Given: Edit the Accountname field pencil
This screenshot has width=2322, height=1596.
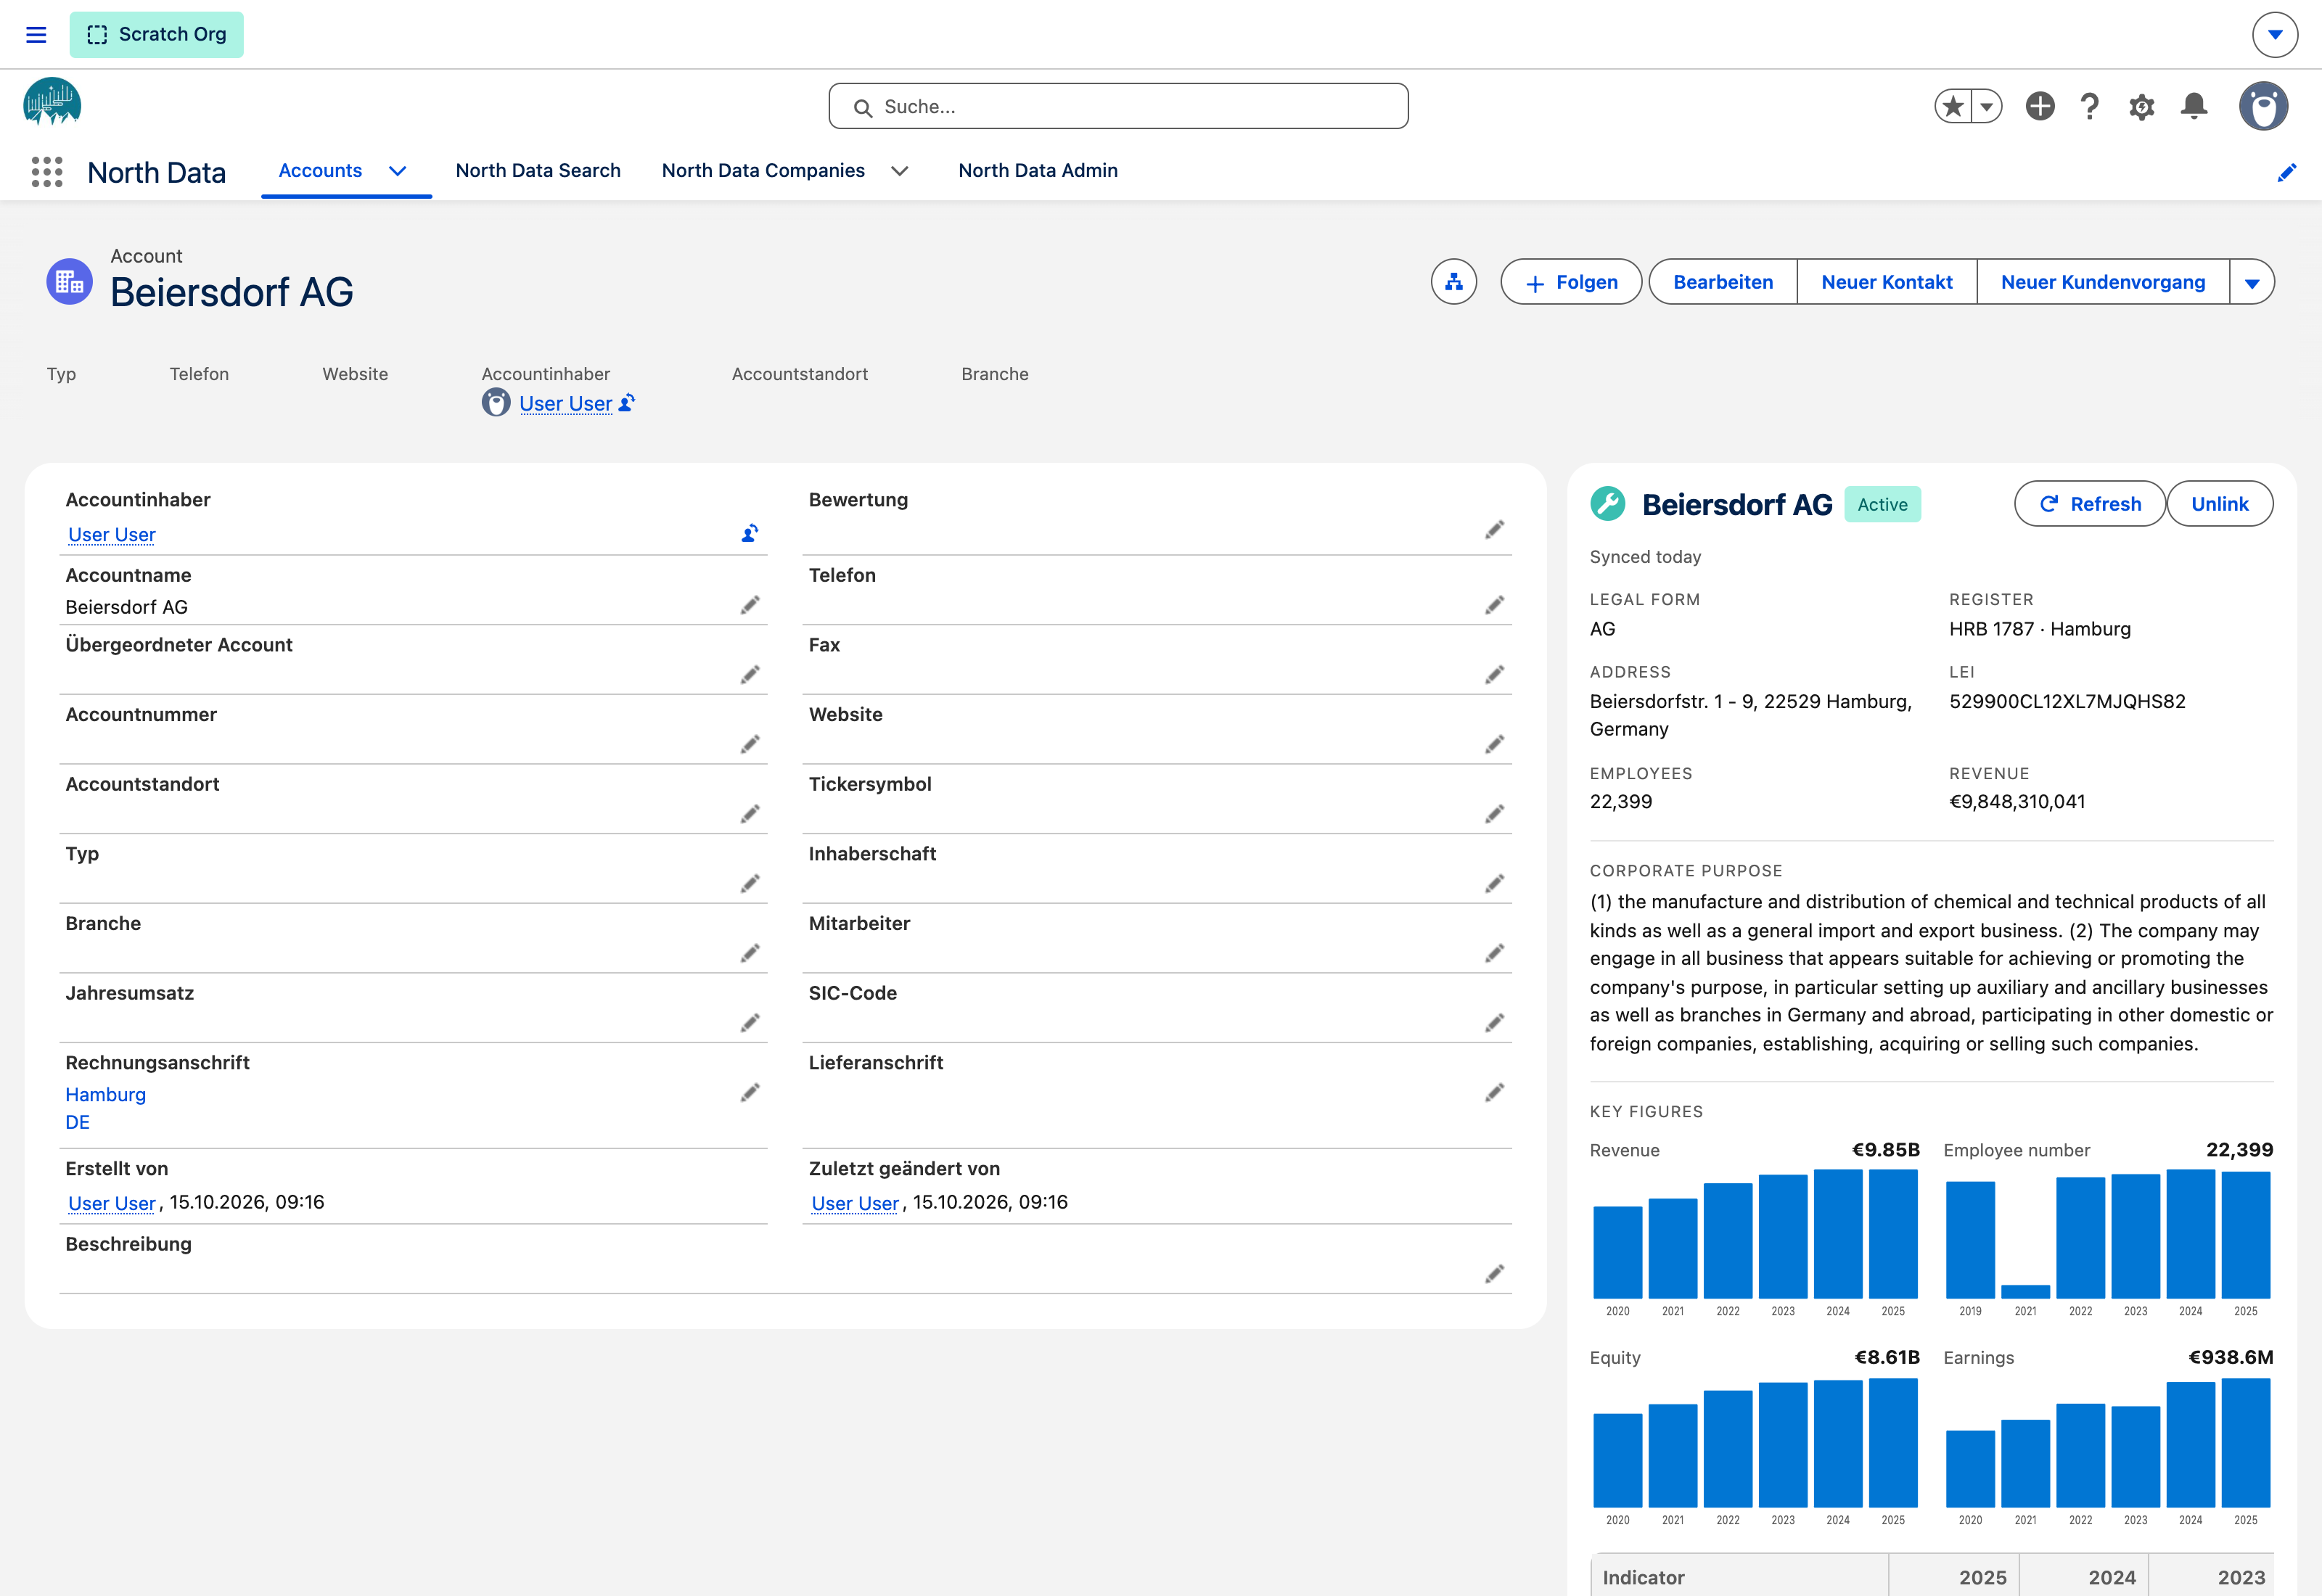Looking at the screenshot, I should pos(750,605).
